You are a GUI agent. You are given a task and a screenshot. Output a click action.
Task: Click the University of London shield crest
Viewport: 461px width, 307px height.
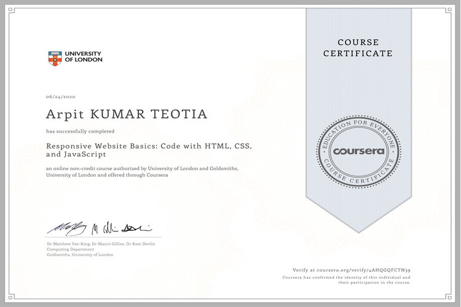click(x=54, y=58)
